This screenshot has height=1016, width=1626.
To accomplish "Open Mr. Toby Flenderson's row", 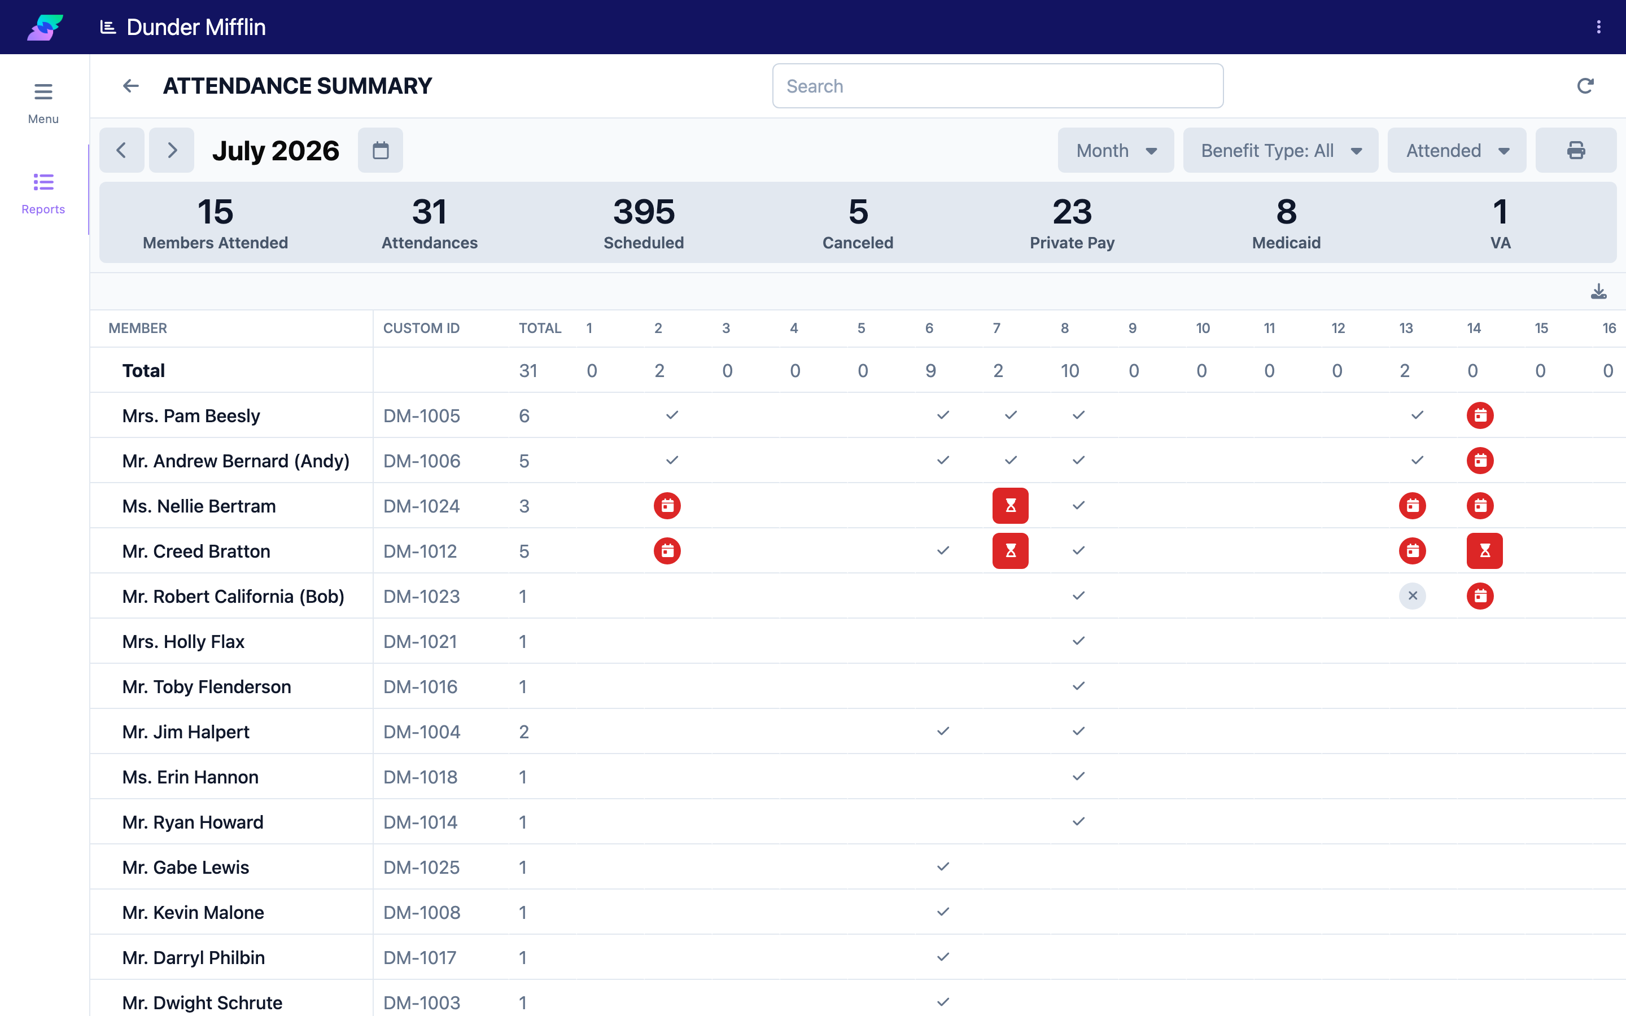I will 858,686.
